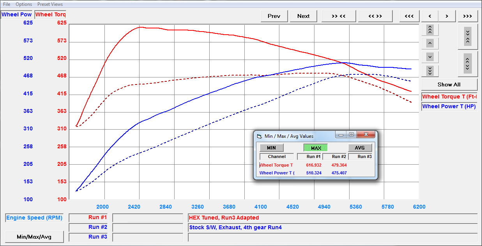This screenshot has height=246, width=482.
Task: Click the single down-chevron scroll button
Action: (x=430, y=57)
